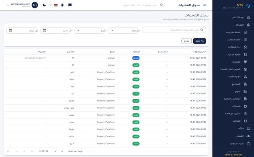The image size is (254, 157).
Task: Click the مزرعة item cell
Action: click(x=71, y=129)
